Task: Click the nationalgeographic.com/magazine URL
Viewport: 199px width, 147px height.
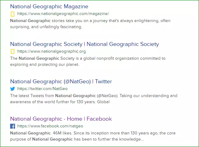Action: click(63, 14)
